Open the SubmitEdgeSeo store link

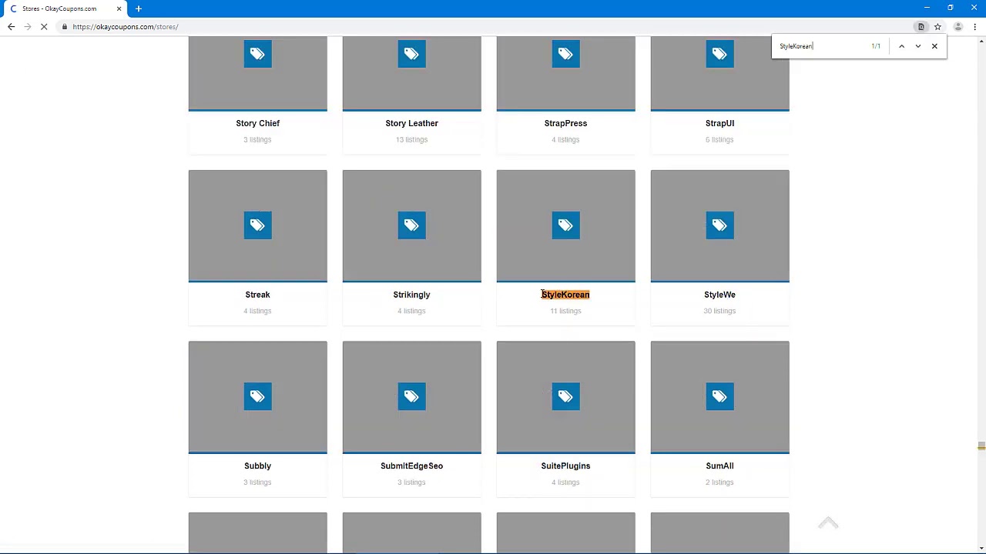411,466
